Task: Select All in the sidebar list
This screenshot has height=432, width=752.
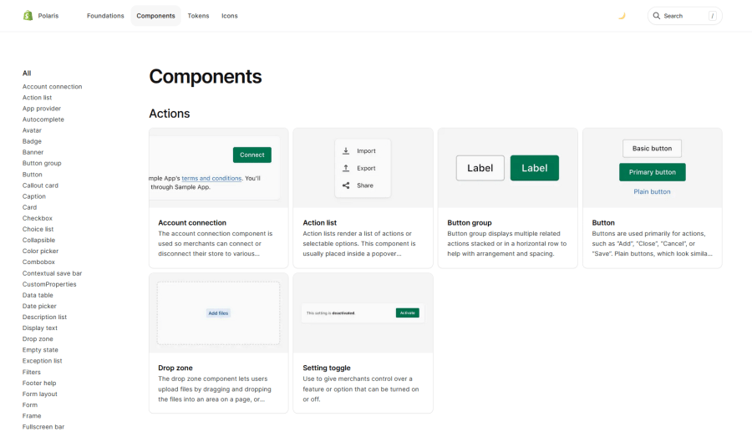Action: tap(27, 74)
